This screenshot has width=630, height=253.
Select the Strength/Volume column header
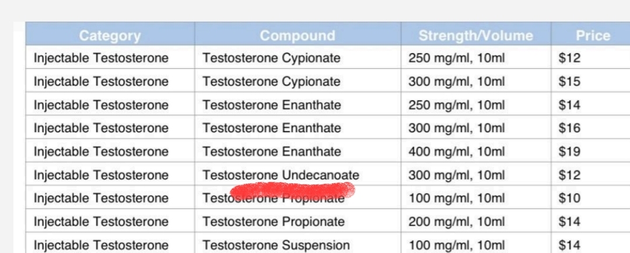coord(475,36)
